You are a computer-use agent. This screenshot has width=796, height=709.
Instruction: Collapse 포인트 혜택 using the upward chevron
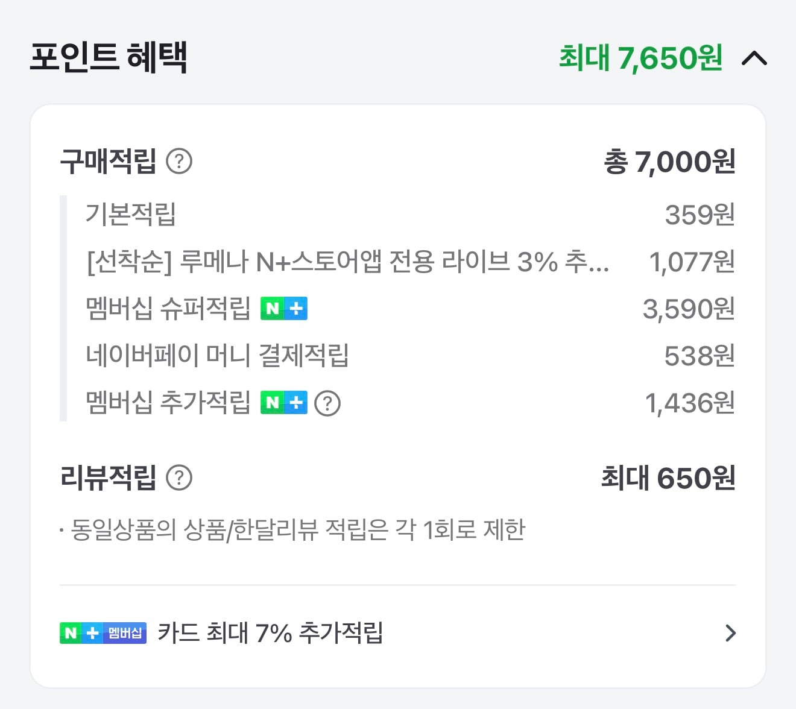tap(754, 58)
